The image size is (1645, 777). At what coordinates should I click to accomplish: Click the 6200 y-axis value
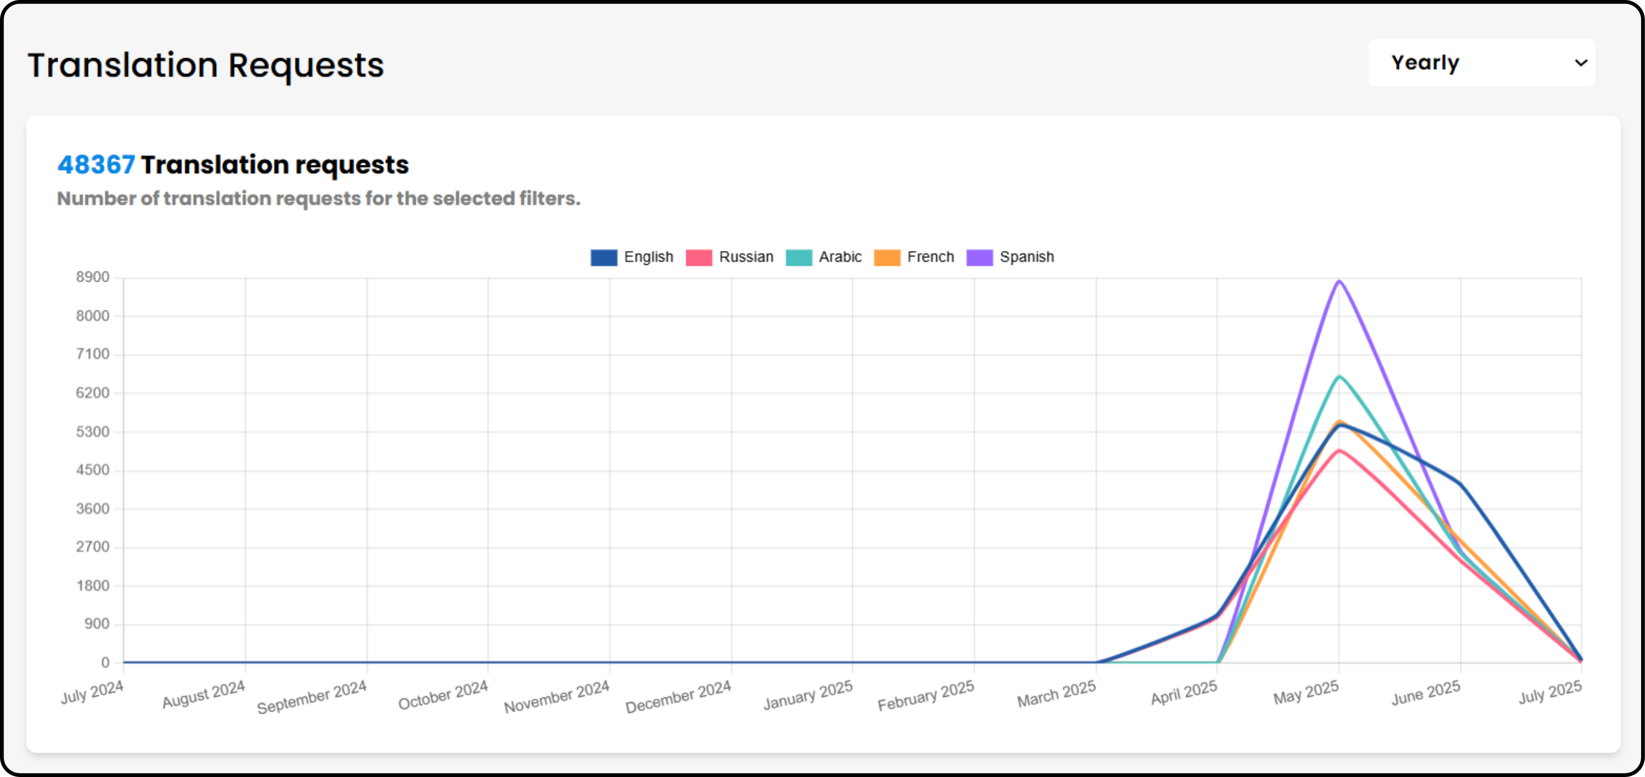coord(93,393)
